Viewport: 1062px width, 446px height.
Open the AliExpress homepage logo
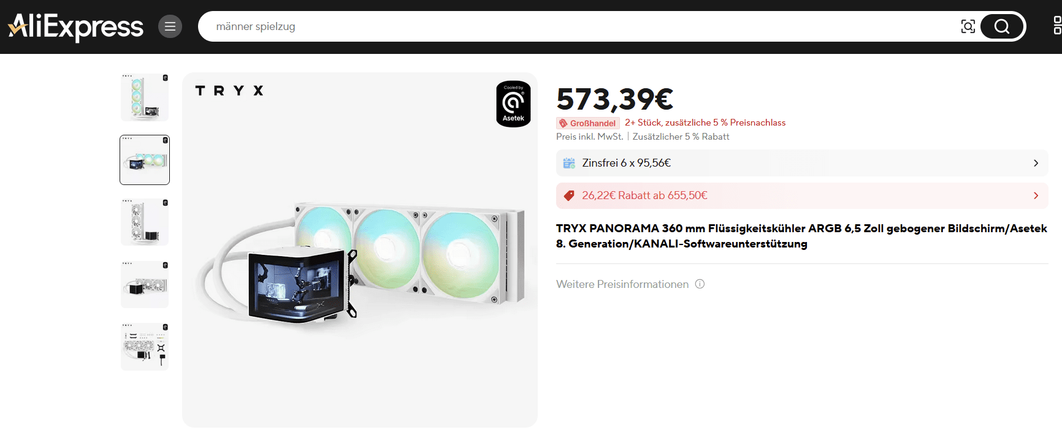75,27
